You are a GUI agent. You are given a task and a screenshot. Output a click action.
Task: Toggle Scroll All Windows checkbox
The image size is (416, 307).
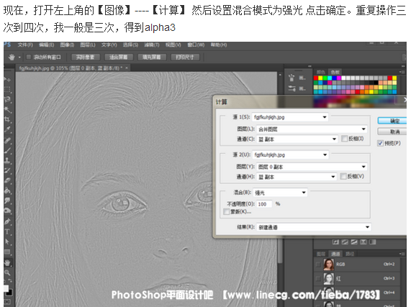29,57
